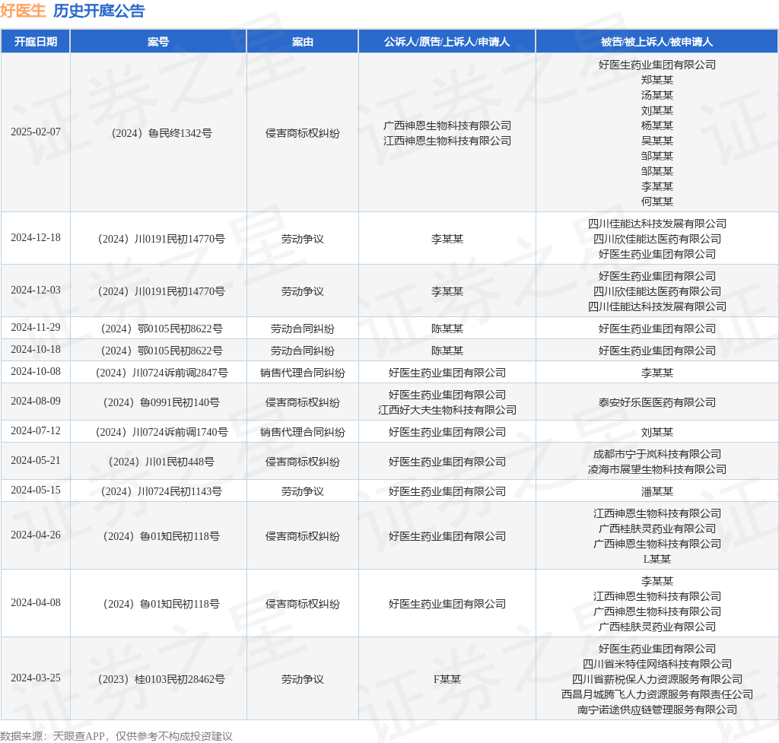Image resolution: width=779 pixels, height=743 pixels.
Task: Click 销售代理合同纠纷 in the 2024-10-08 row
Action: (x=303, y=373)
